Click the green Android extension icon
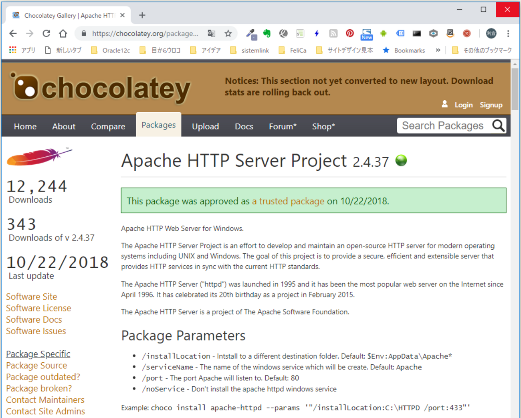 384,34
